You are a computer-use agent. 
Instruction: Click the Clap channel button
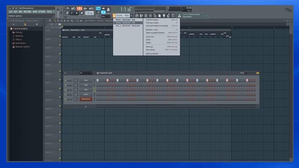pyautogui.click(x=86, y=85)
